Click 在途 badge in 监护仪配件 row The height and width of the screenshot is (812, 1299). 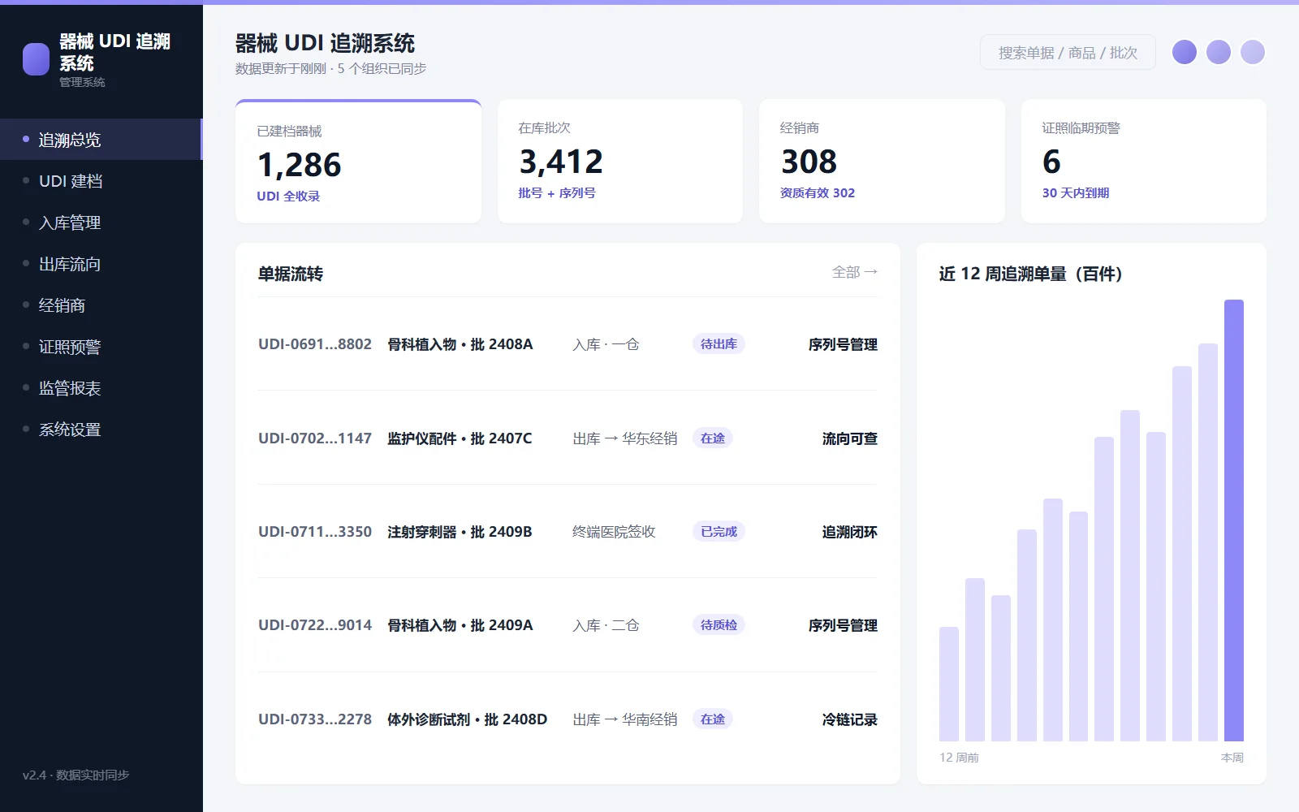coord(713,438)
